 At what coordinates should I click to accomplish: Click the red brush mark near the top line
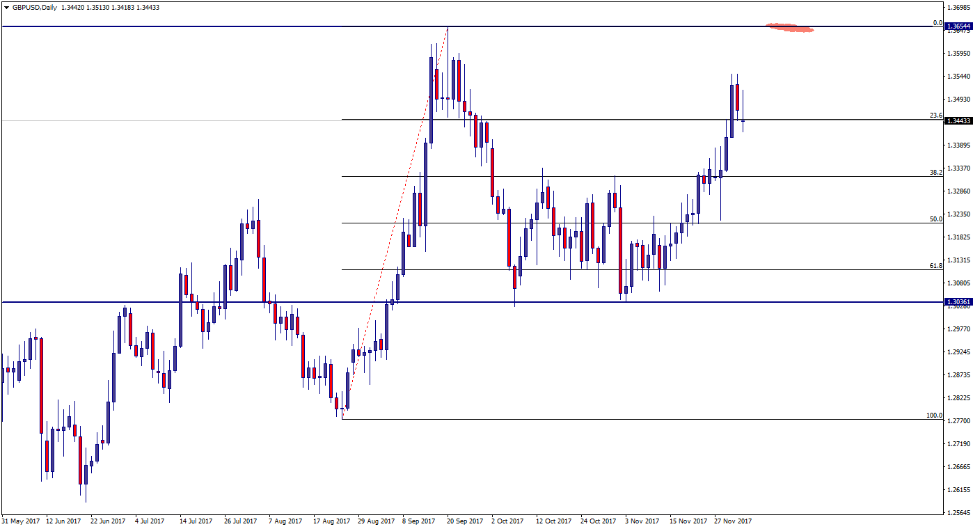790,28
